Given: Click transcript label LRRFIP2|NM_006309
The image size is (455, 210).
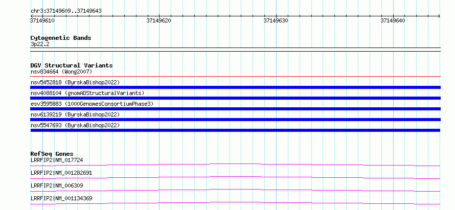Looking at the screenshot, I should point(57,185).
